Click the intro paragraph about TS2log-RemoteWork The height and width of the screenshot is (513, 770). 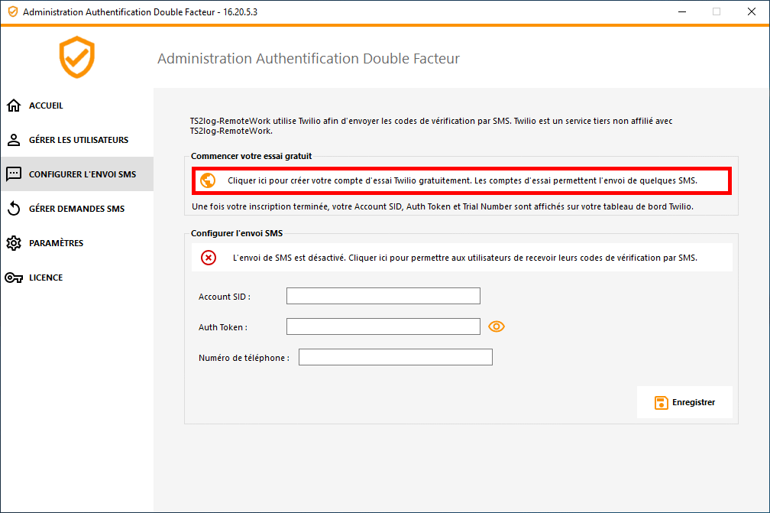point(431,126)
